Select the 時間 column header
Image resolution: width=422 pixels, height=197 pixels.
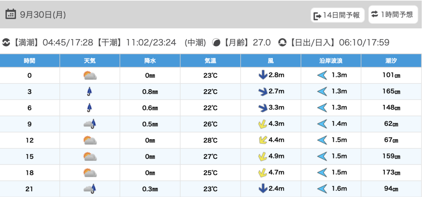coord(30,60)
